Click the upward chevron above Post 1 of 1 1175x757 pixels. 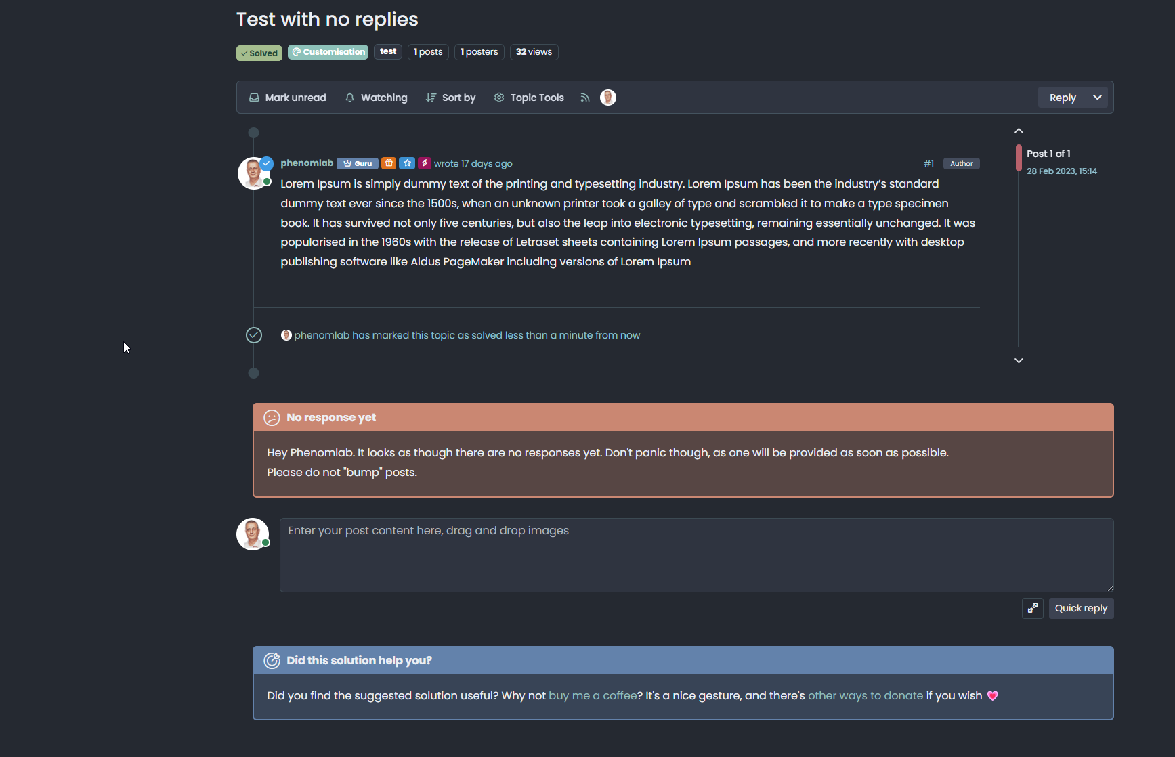1019,130
